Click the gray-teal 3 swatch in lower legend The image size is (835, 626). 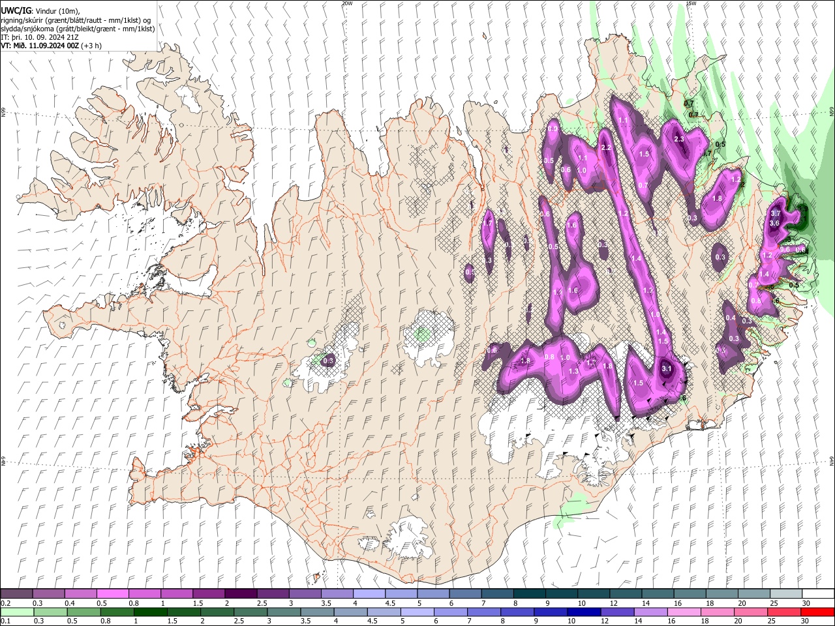click(x=283, y=612)
